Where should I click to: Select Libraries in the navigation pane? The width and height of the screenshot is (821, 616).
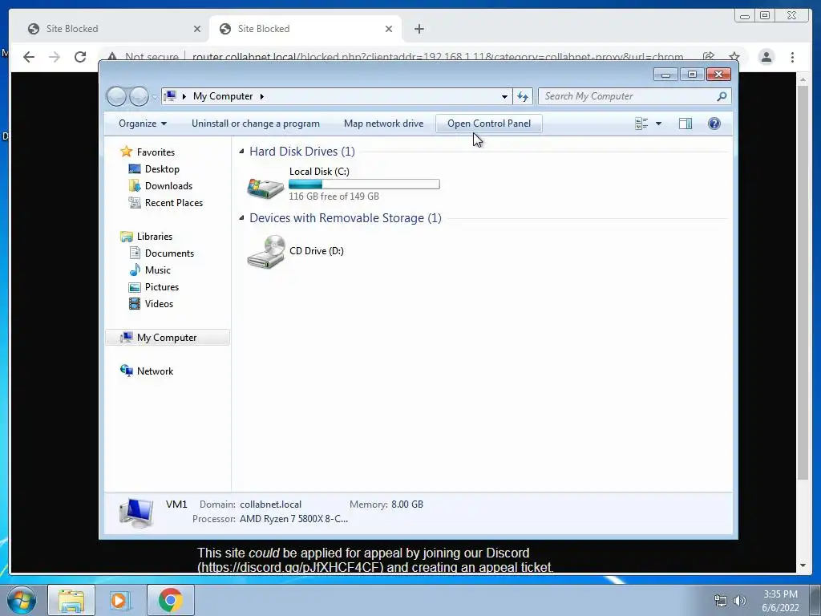point(154,237)
